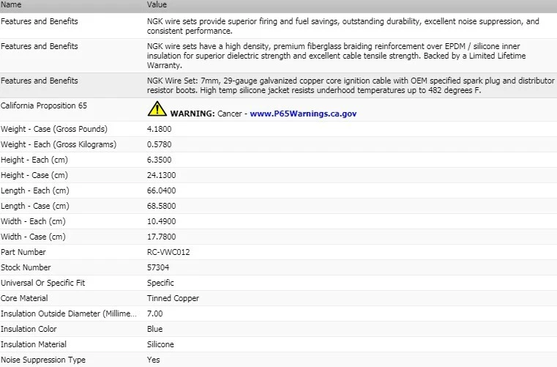Click the California Proposition 65 label

(x=44, y=105)
